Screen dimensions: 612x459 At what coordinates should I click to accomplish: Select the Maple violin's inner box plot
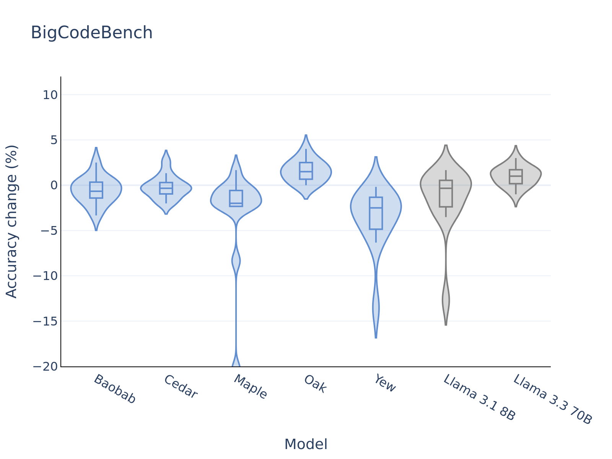[236, 198]
